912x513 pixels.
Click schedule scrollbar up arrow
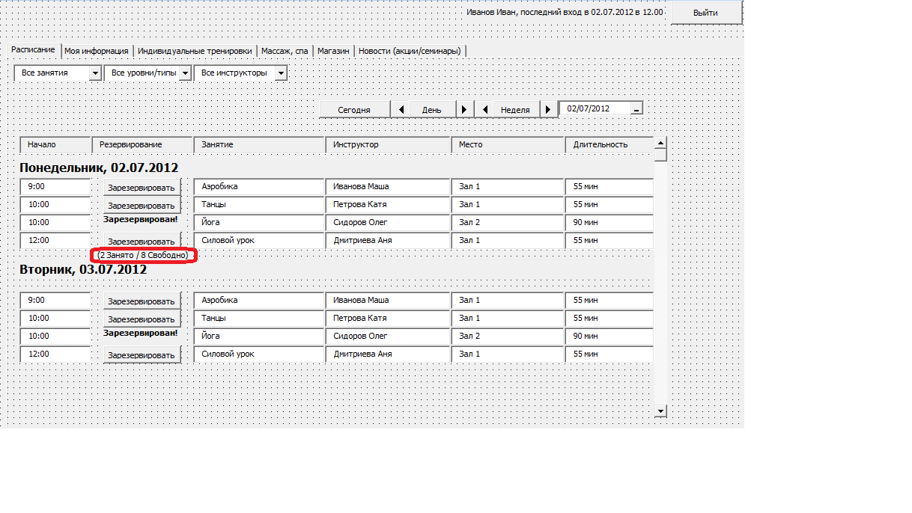tap(660, 144)
